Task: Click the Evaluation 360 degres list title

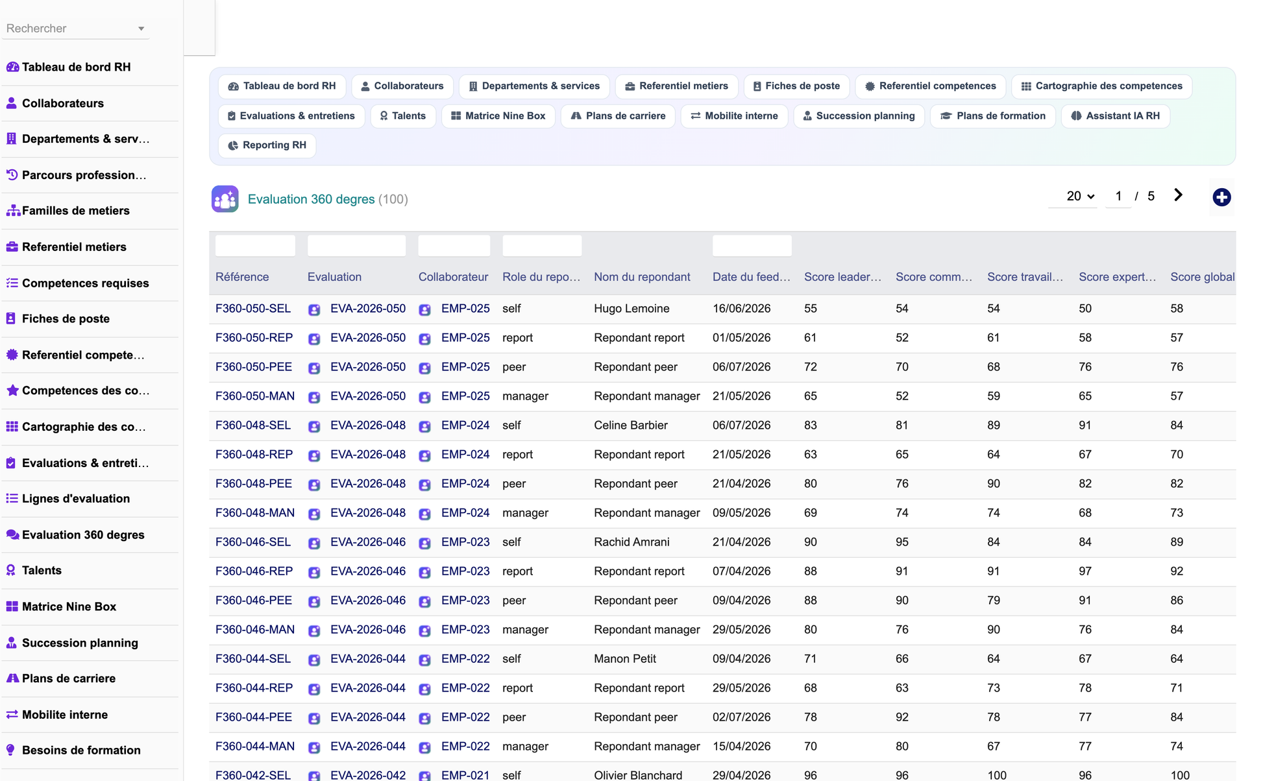Action: pos(311,199)
